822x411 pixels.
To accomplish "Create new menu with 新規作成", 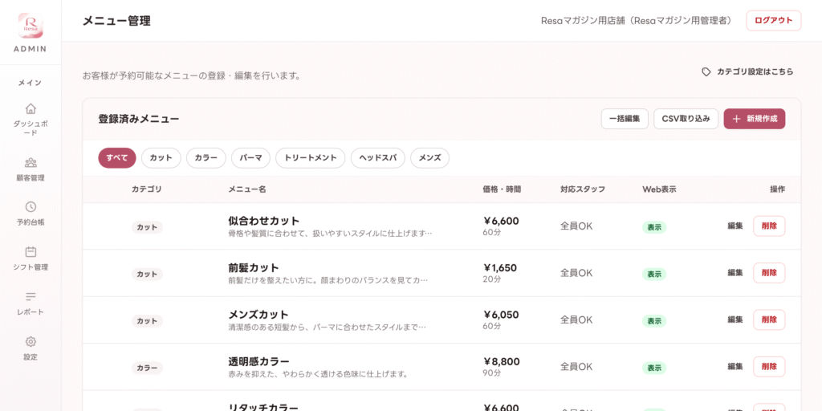I will click(755, 119).
